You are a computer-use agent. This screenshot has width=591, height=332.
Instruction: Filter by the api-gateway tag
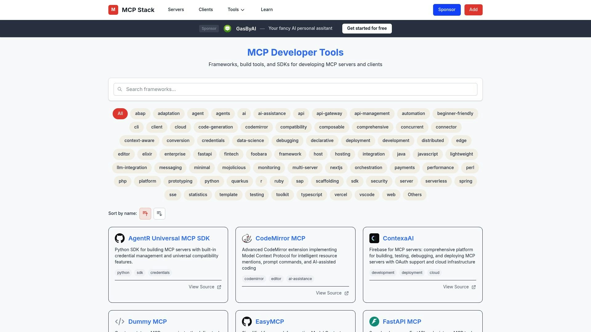tap(329, 114)
